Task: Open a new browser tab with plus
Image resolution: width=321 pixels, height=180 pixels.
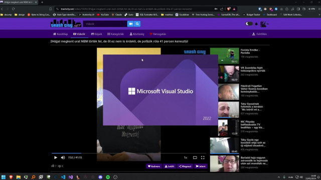Action: (42, 2)
